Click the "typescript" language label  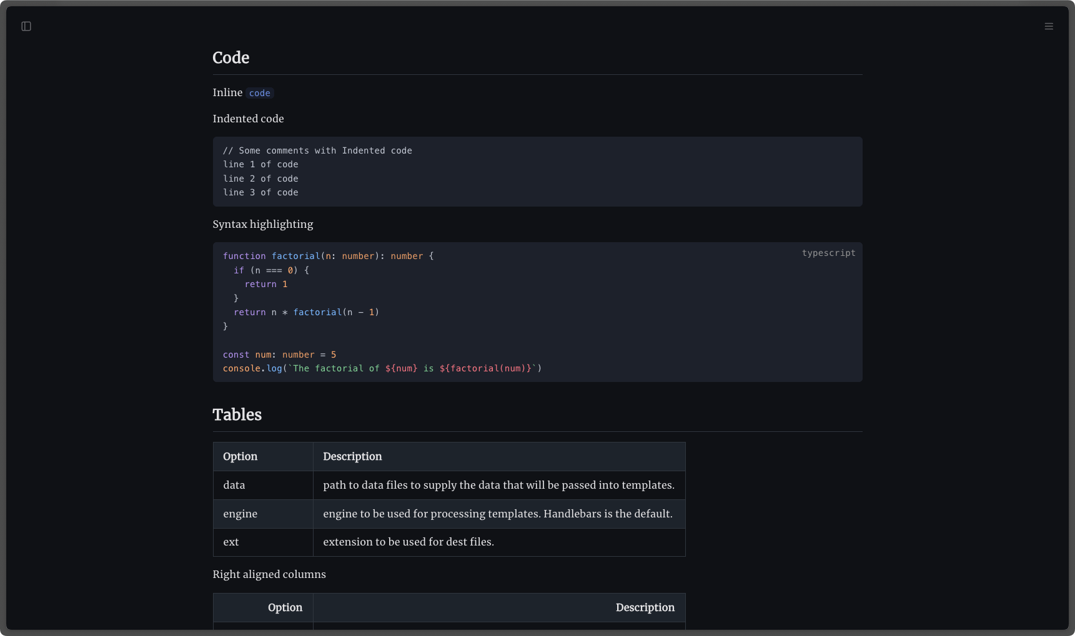click(x=828, y=253)
